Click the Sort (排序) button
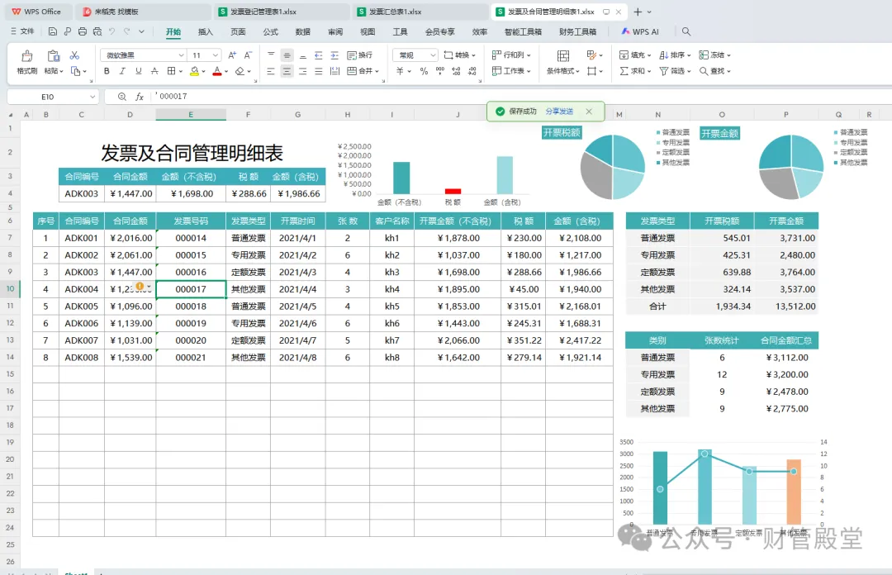The image size is (892, 575). coord(675,55)
